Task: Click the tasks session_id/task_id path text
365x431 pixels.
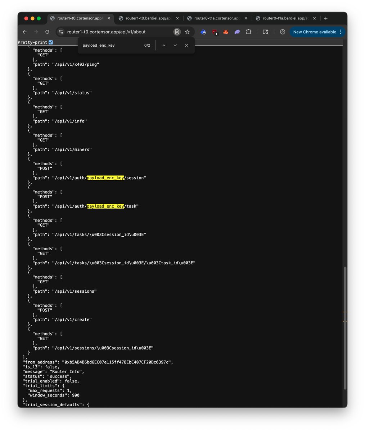Action: point(124,263)
